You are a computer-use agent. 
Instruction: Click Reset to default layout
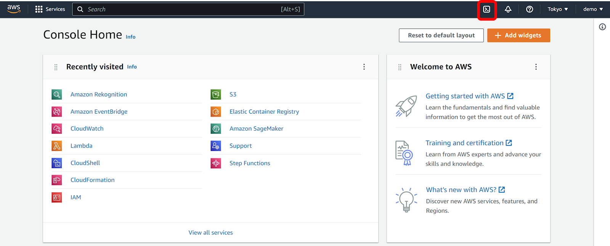click(x=441, y=35)
